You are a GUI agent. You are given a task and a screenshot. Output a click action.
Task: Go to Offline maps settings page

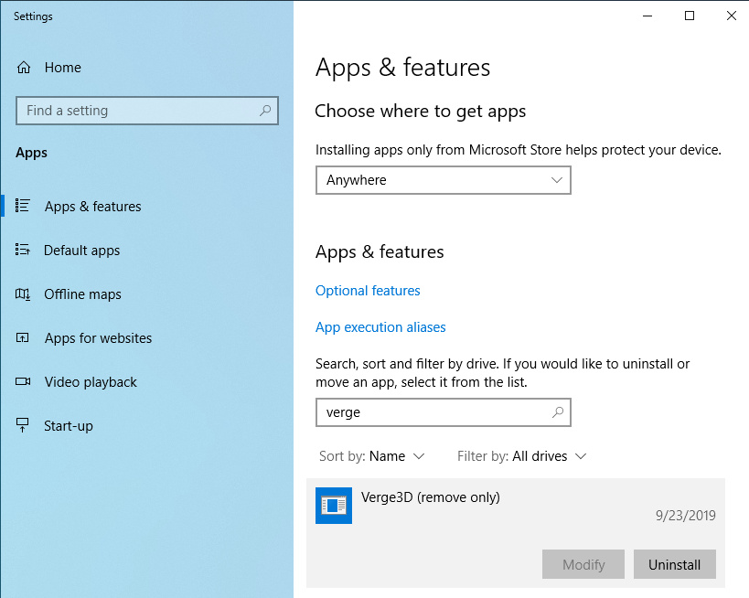click(x=82, y=294)
